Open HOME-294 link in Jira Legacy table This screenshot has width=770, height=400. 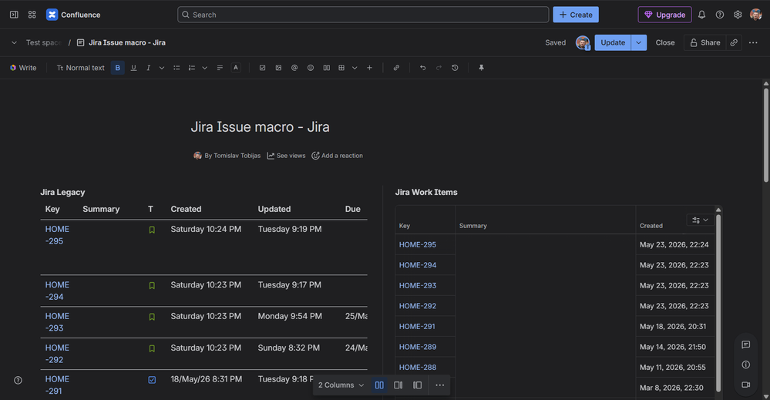57,291
